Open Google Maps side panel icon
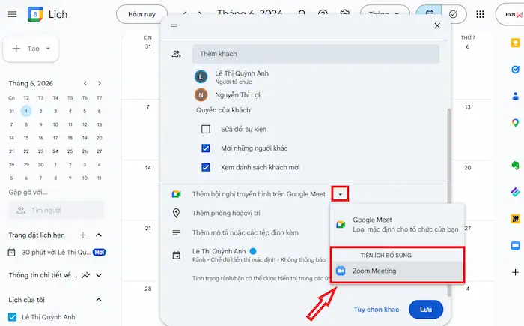The width and height of the screenshot is (524, 326). (x=515, y=123)
